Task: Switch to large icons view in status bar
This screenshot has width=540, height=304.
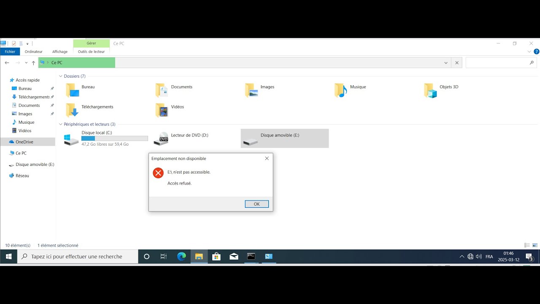Action: point(535,245)
